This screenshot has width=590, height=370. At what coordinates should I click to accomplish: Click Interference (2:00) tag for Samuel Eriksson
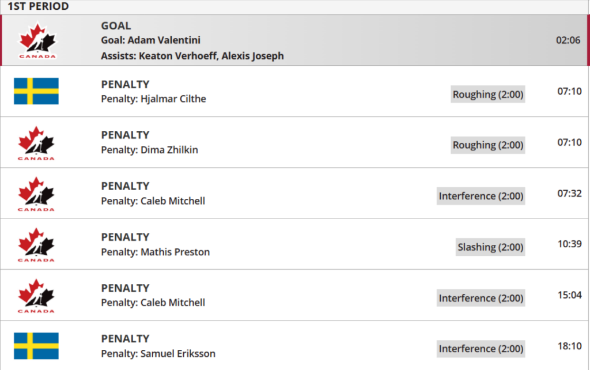481,349
